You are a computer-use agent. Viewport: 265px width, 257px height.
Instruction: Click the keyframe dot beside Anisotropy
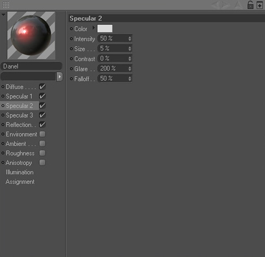3,163
